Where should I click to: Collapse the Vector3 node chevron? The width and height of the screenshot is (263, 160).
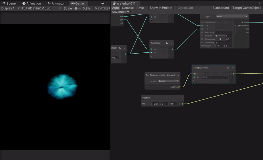point(182,98)
